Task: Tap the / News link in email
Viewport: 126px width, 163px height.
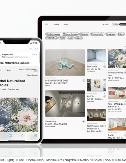Action: [8, 70]
